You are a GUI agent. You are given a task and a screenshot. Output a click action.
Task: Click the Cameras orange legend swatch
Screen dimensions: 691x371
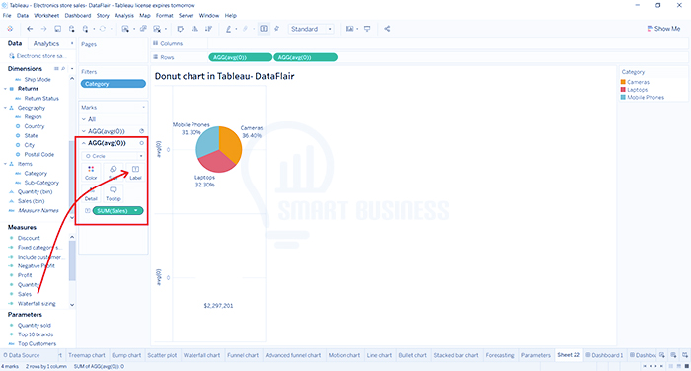623,82
